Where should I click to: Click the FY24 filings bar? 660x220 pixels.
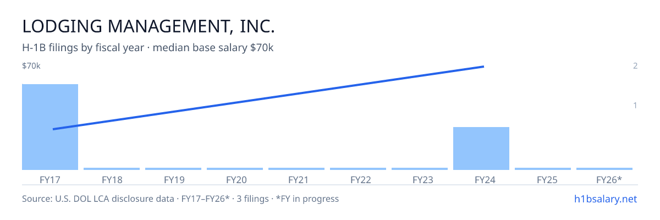coord(481,148)
